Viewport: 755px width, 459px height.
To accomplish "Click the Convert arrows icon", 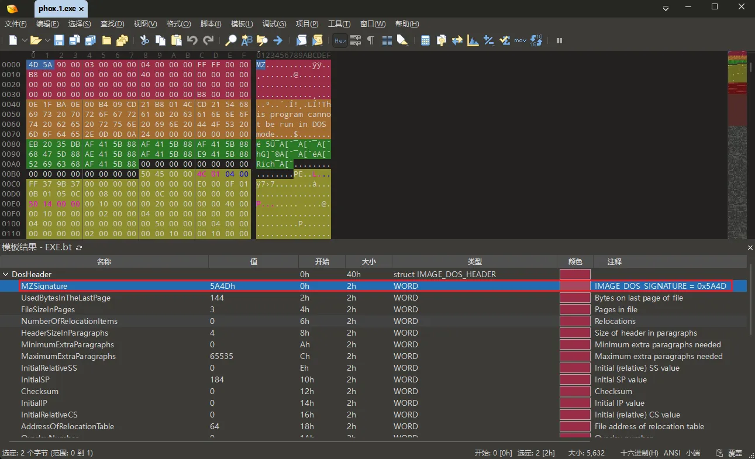I will [457, 40].
